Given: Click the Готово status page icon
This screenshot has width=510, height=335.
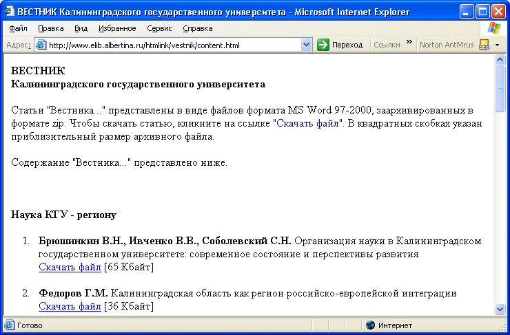Looking at the screenshot, I should tap(10, 325).
